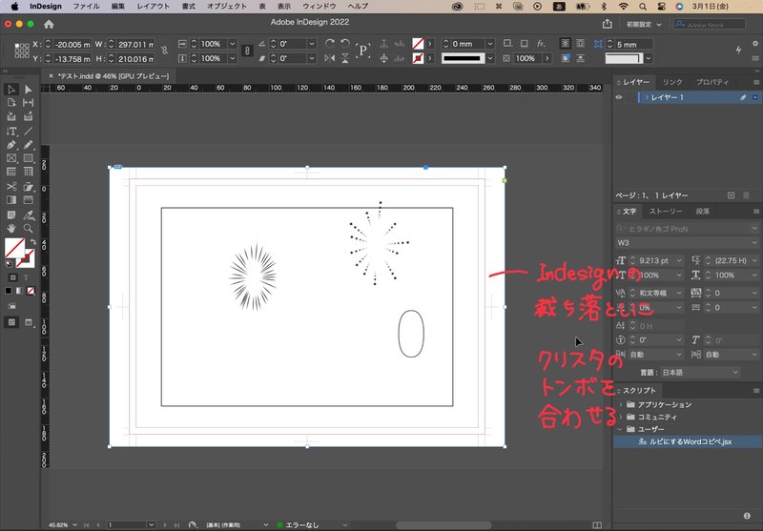This screenshot has height=531, width=763.
Task: Open font size 9.213 pt dropdown
Action: 679,260
